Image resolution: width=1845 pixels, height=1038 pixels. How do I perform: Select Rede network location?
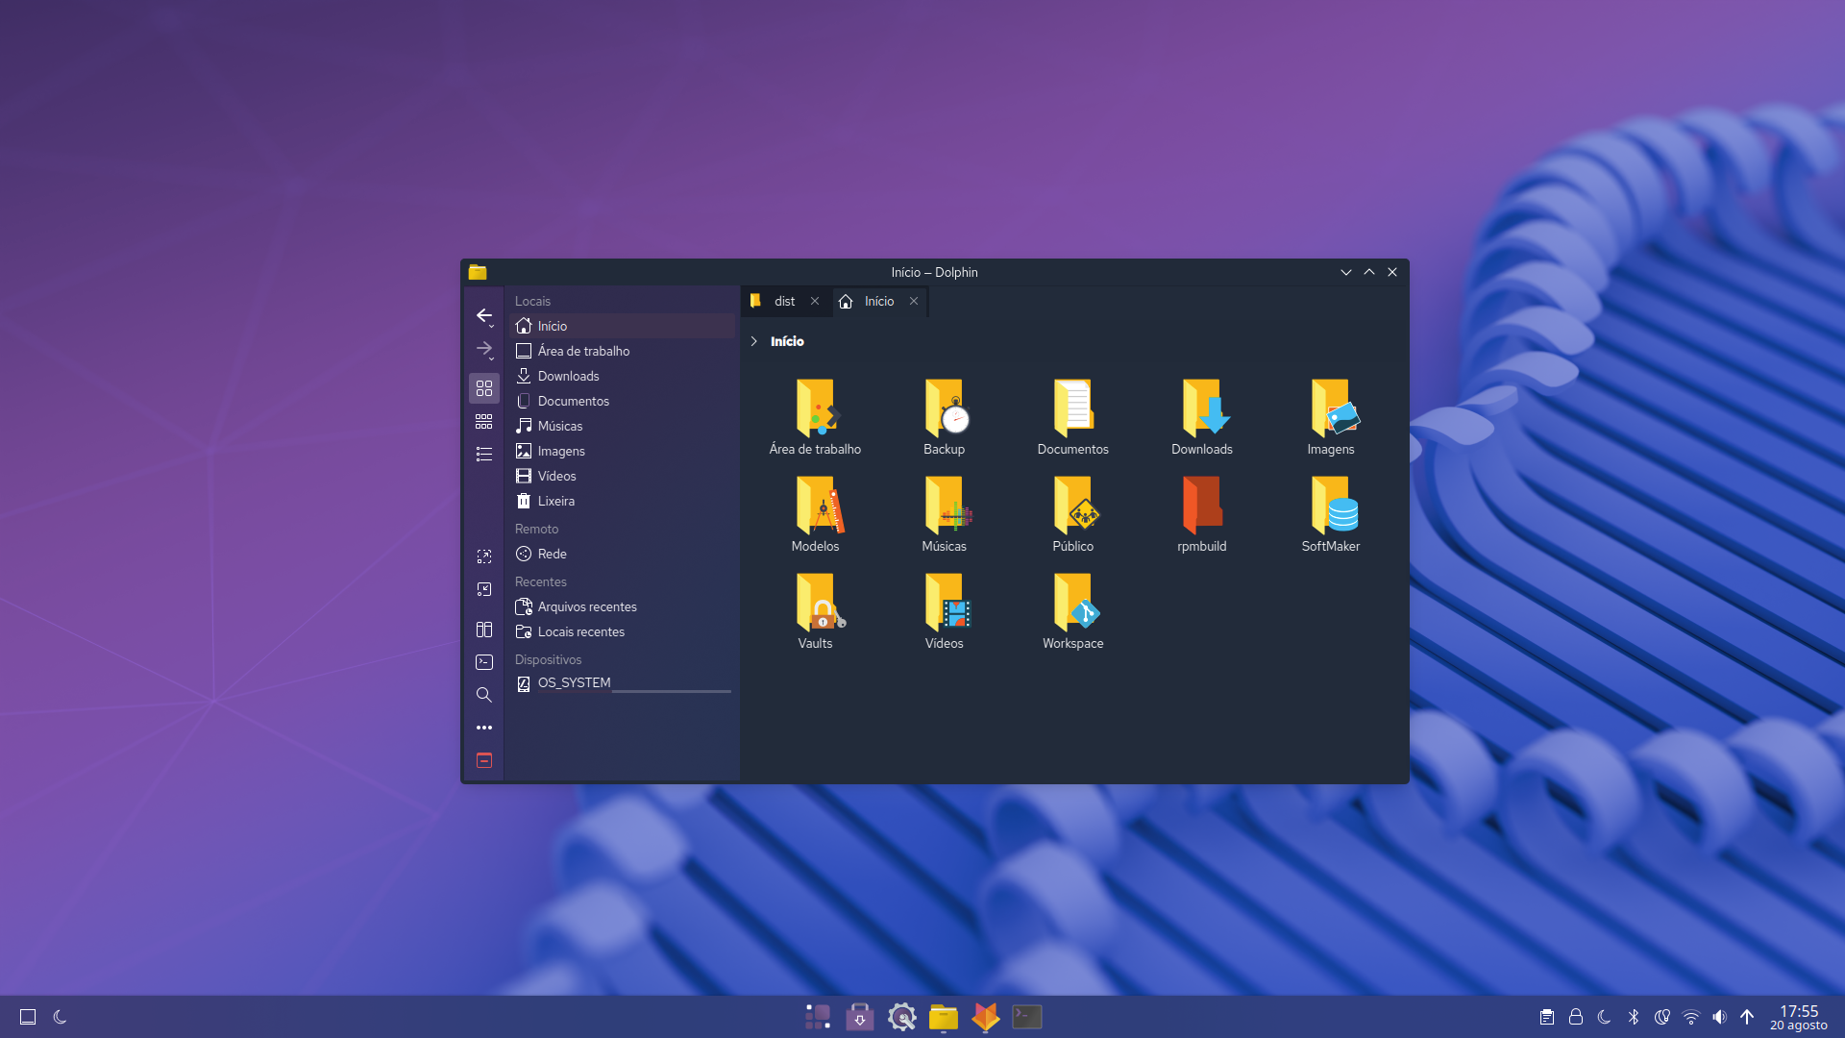[622, 554]
